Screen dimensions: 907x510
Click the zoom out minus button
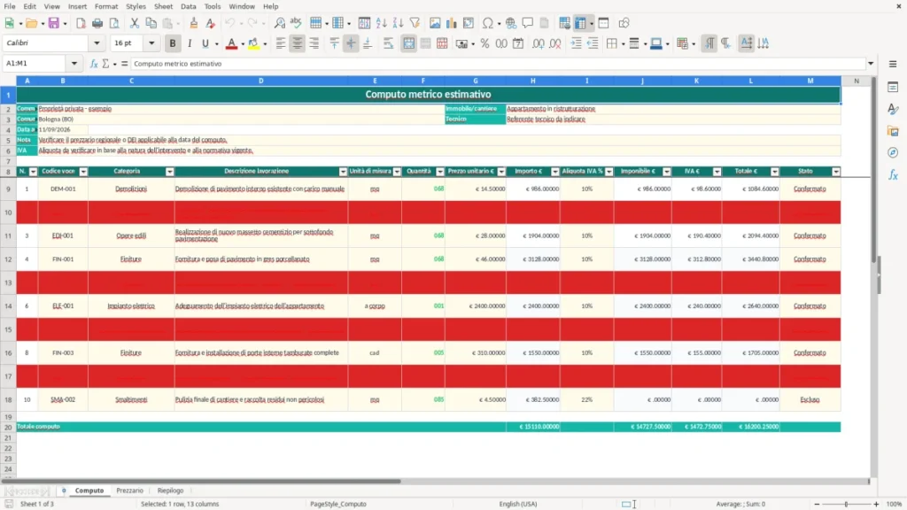pyautogui.click(x=817, y=504)
